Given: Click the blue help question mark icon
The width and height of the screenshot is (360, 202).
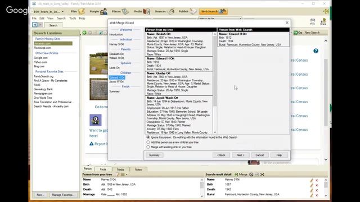Looking at the screenshot, I should [x=316, y=51].
